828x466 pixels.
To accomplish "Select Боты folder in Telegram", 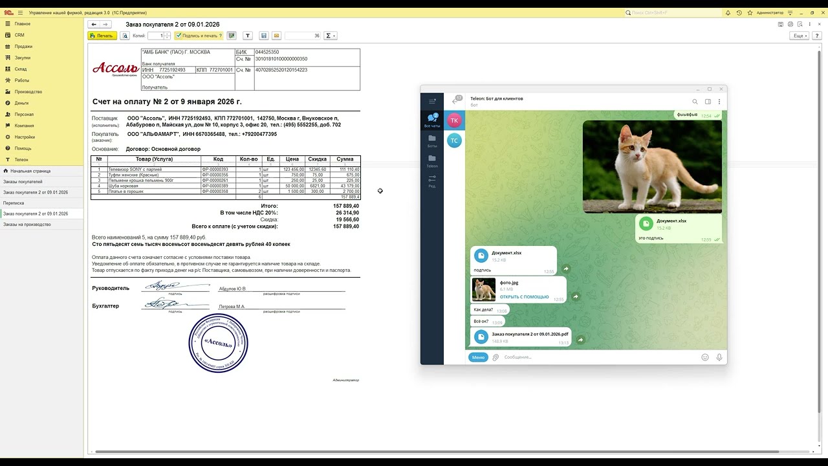I will (432, 141).
